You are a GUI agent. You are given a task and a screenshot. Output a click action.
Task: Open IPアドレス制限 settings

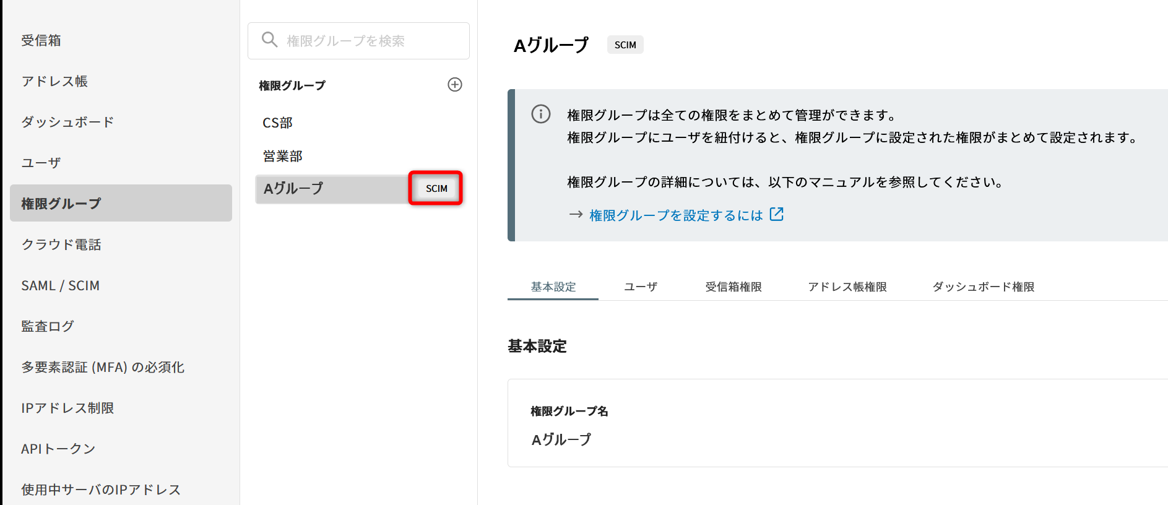(x=67, y=408)
